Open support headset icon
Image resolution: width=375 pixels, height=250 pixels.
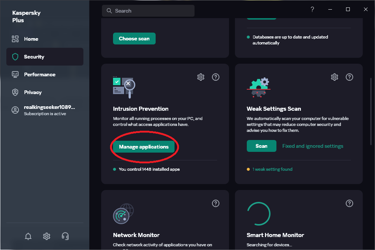(65, 236)
